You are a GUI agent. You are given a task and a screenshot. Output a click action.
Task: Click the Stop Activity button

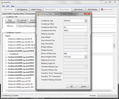tap(107, 10)
